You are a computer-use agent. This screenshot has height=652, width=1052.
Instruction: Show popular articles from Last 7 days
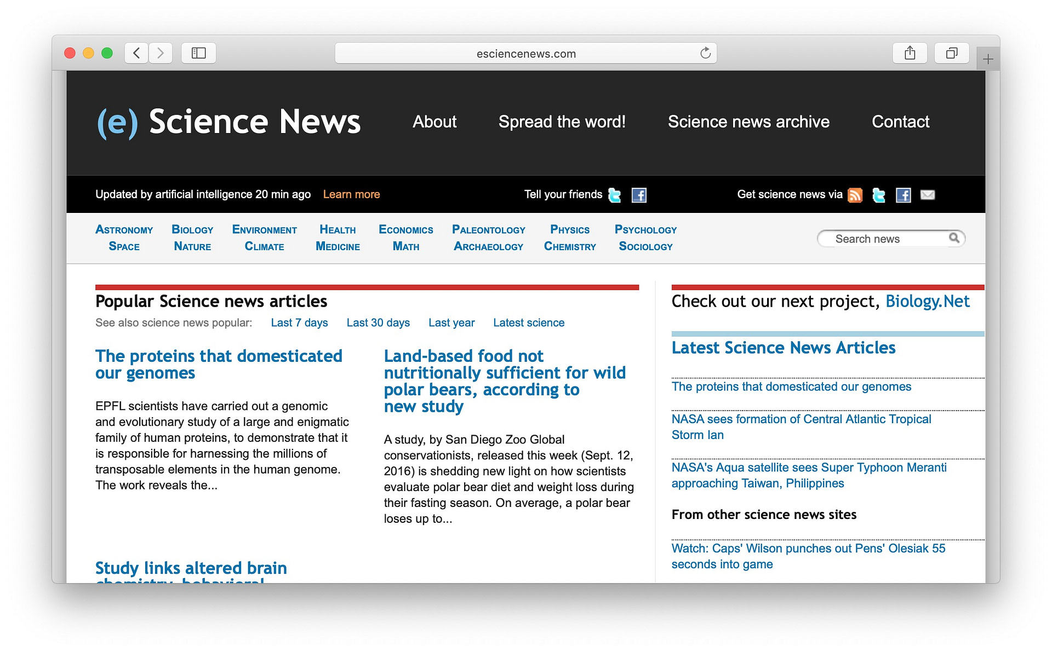[299, 322]
